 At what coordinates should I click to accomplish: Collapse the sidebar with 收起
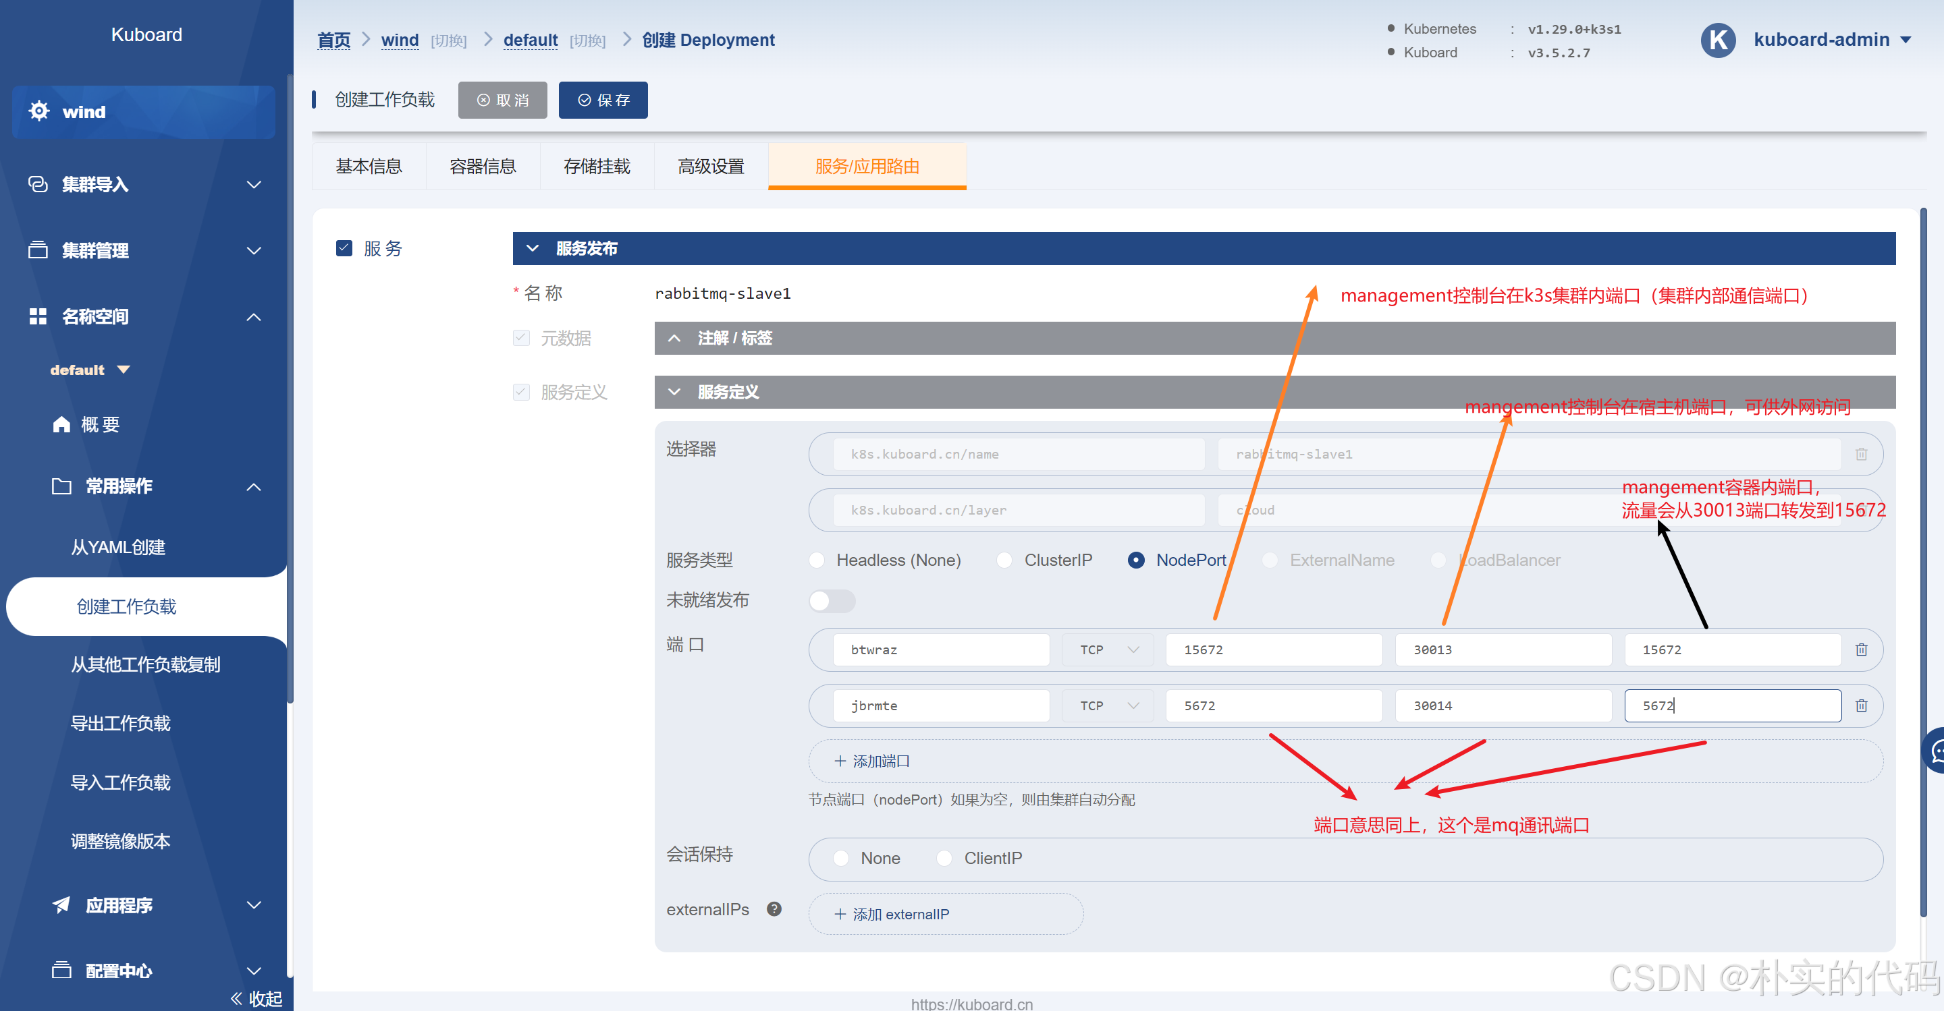click(256, 998)
